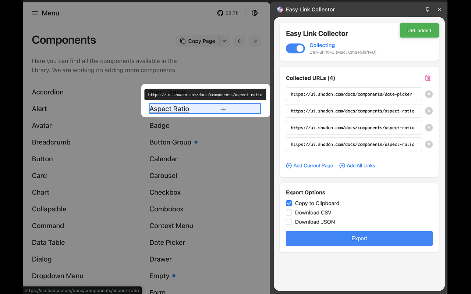Screen dimensions: 471x294
Task: Open the Chart component link
Action: [40, 193]
